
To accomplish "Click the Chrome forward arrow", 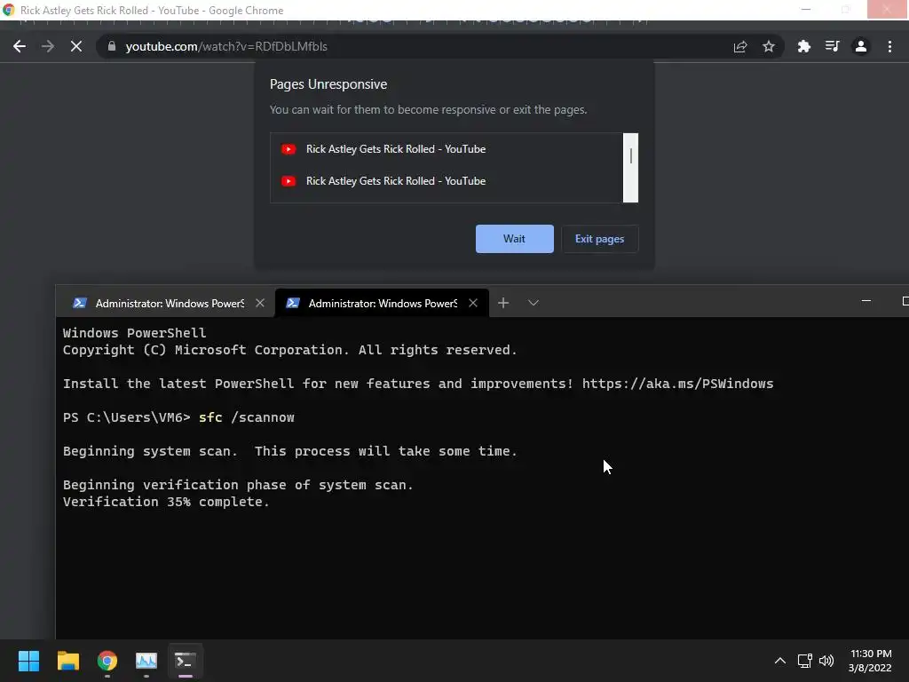I will tap(48, 46).
